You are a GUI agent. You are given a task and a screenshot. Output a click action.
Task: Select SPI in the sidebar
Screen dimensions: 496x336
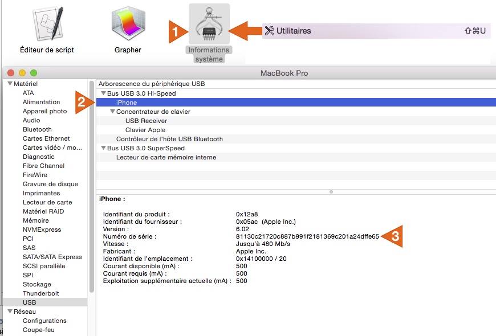pyautogui.click(x=28, y=275)
